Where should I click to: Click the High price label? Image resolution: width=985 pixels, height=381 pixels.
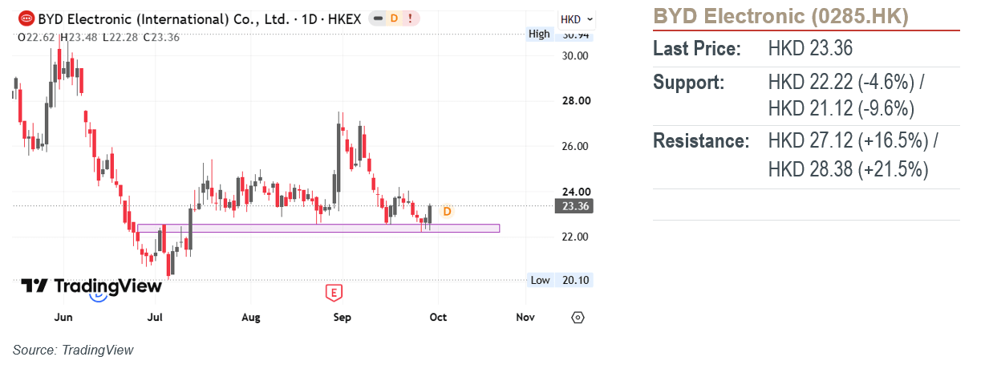pos(540,34)
